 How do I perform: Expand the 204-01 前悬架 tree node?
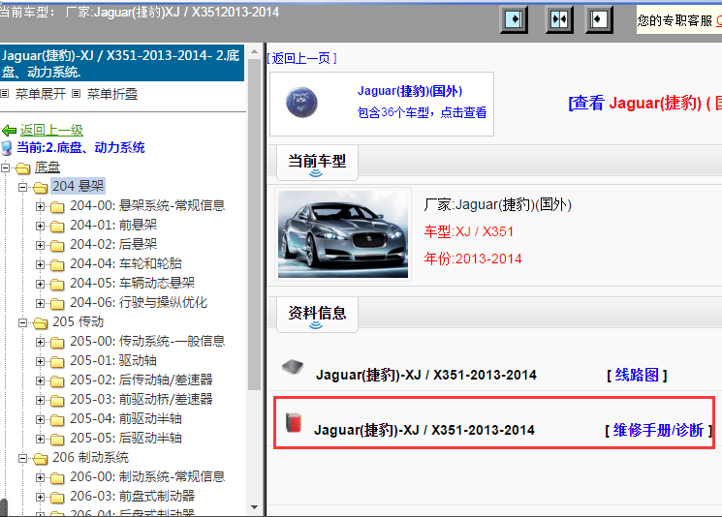point(41,226)
